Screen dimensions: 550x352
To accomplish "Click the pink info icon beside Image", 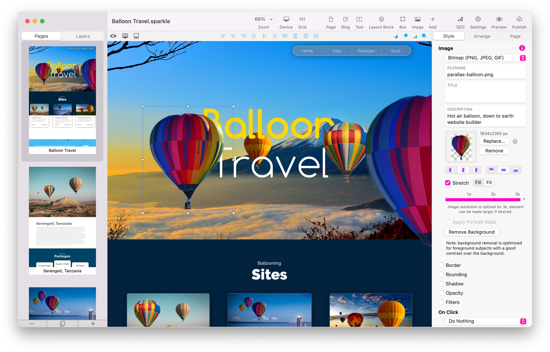I will click(522, 48).
